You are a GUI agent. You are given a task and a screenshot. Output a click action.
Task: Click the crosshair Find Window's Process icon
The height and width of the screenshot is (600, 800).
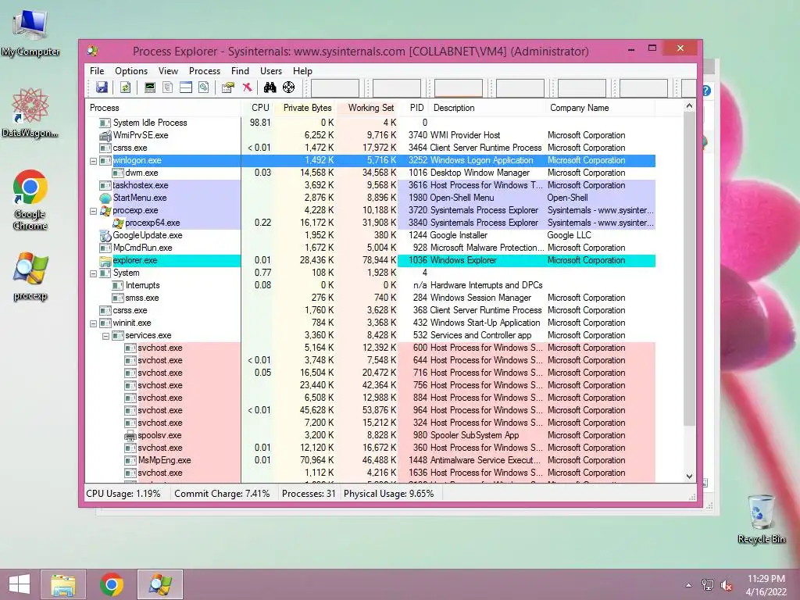tap(289, 87)
